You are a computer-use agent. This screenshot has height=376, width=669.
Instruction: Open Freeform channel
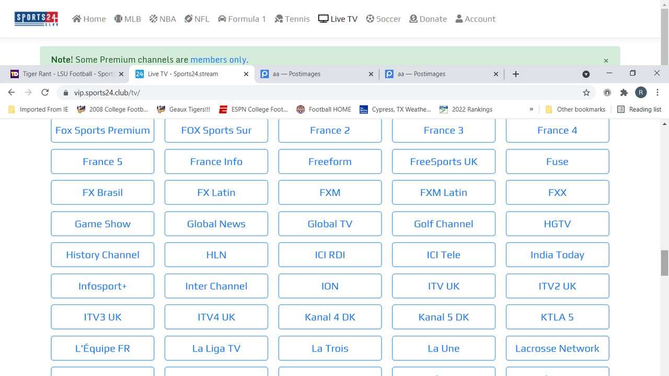[330, 161]
